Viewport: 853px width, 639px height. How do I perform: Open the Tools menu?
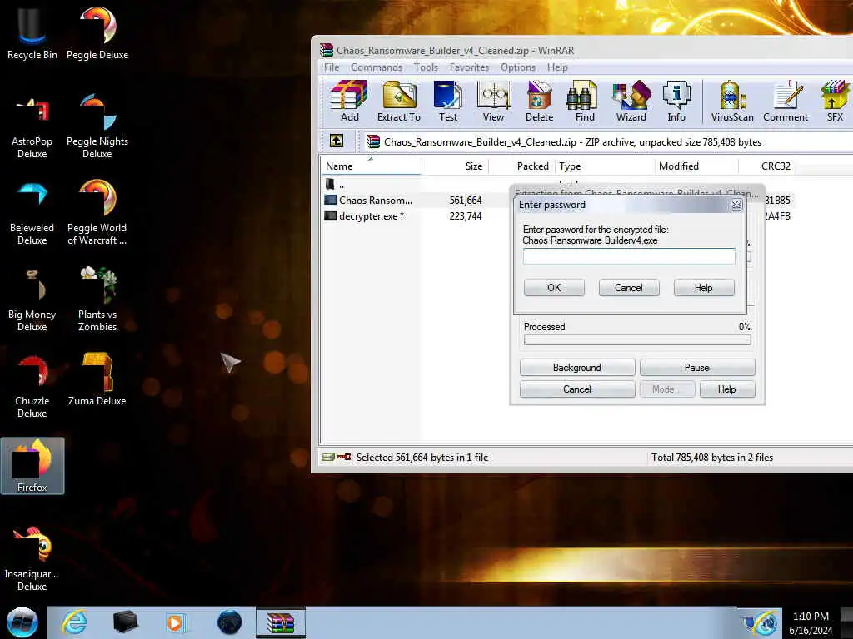click(426, 67)
